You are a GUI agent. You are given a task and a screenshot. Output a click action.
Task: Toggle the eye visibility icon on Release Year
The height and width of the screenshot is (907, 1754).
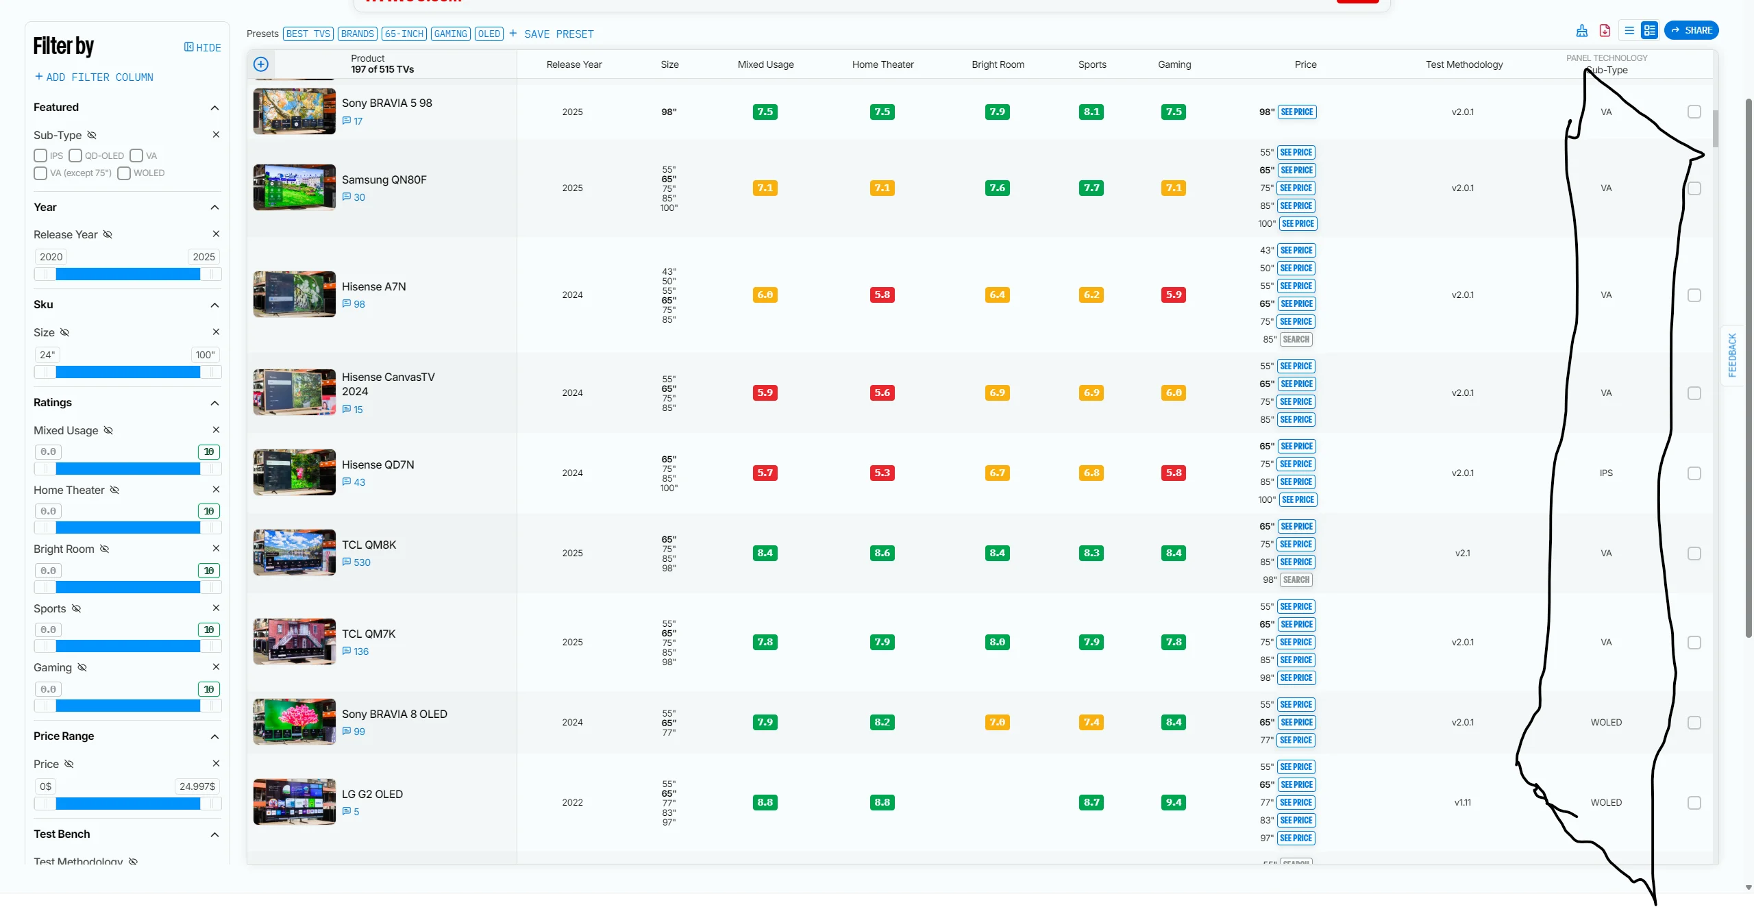(x=108, y=234)
